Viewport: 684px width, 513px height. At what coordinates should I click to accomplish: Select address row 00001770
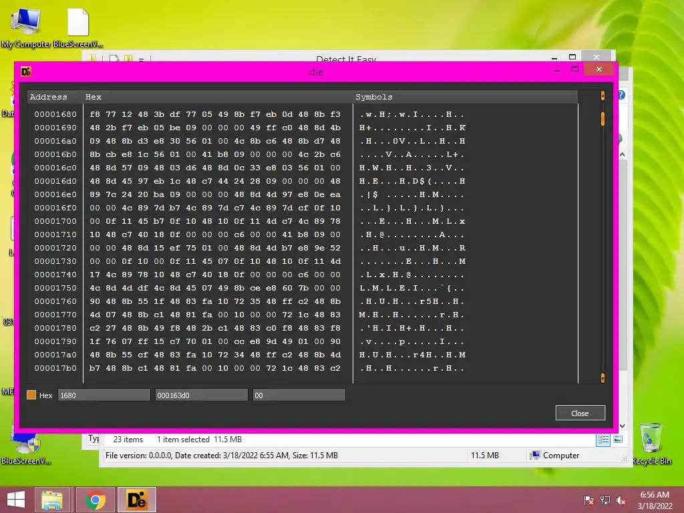(55, 315)
